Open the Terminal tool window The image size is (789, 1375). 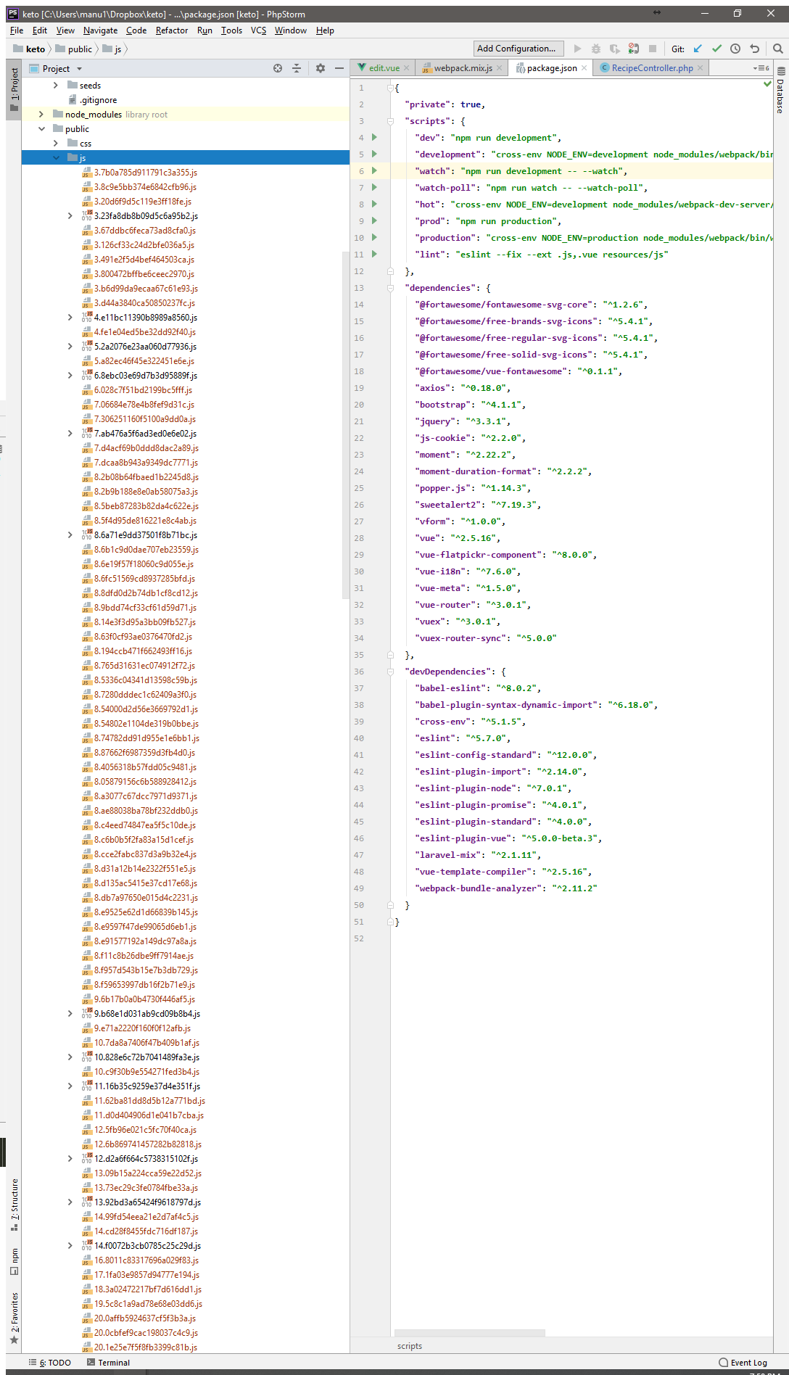click(109, 1363)
